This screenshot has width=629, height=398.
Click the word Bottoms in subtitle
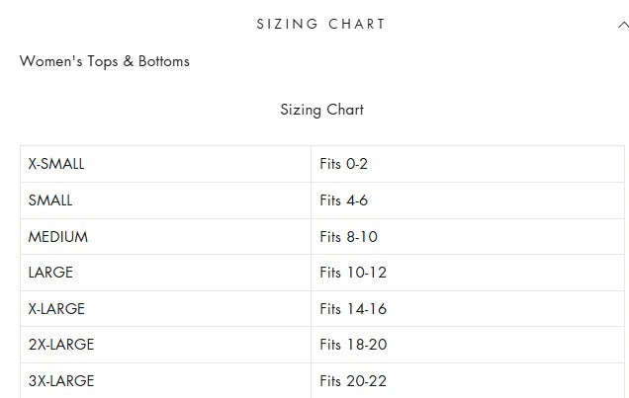tap(163, 61)
